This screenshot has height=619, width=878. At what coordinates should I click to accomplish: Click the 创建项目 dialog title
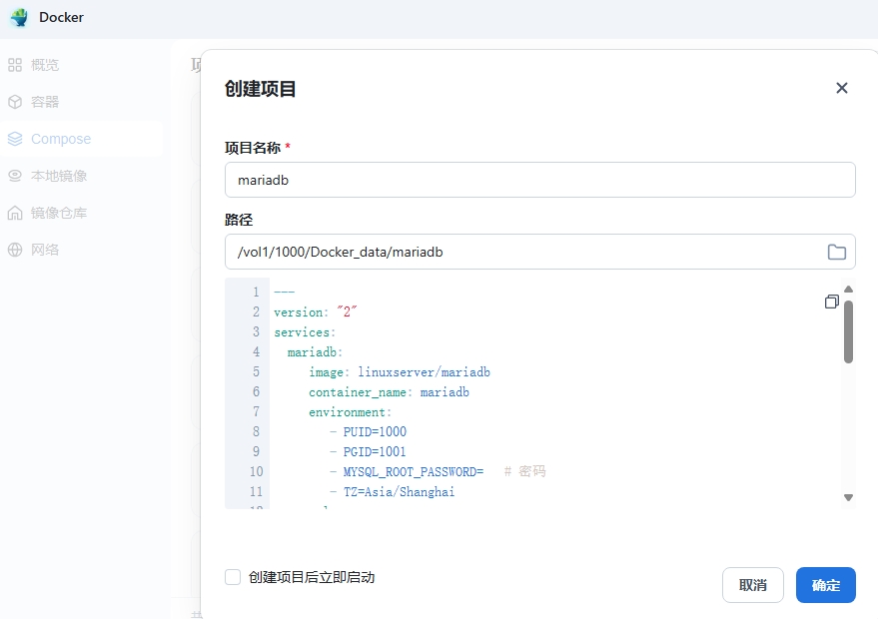pyautogui.click(x=261, y=89)
